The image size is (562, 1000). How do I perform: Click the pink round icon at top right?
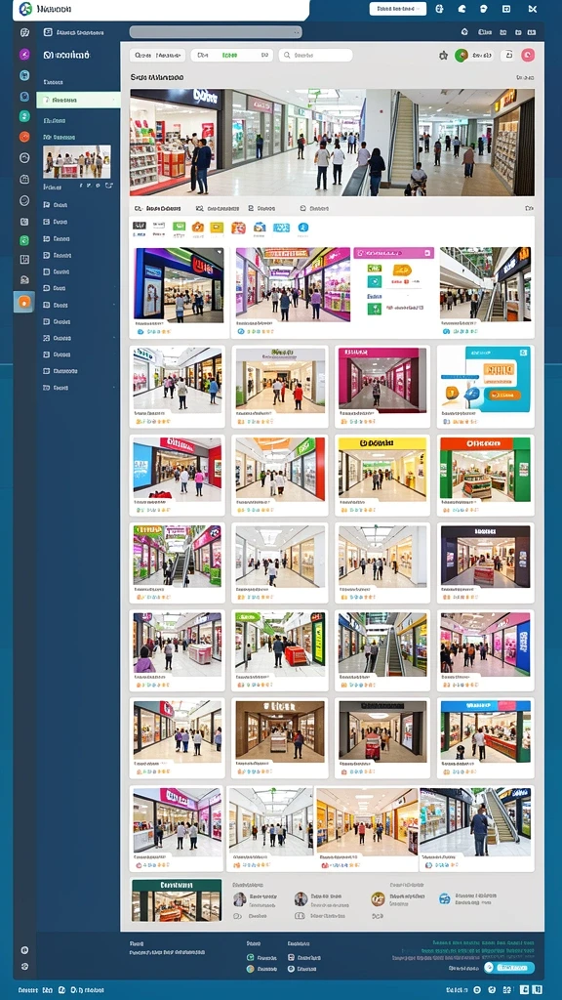pyautogui.click(x=528, y=56)
